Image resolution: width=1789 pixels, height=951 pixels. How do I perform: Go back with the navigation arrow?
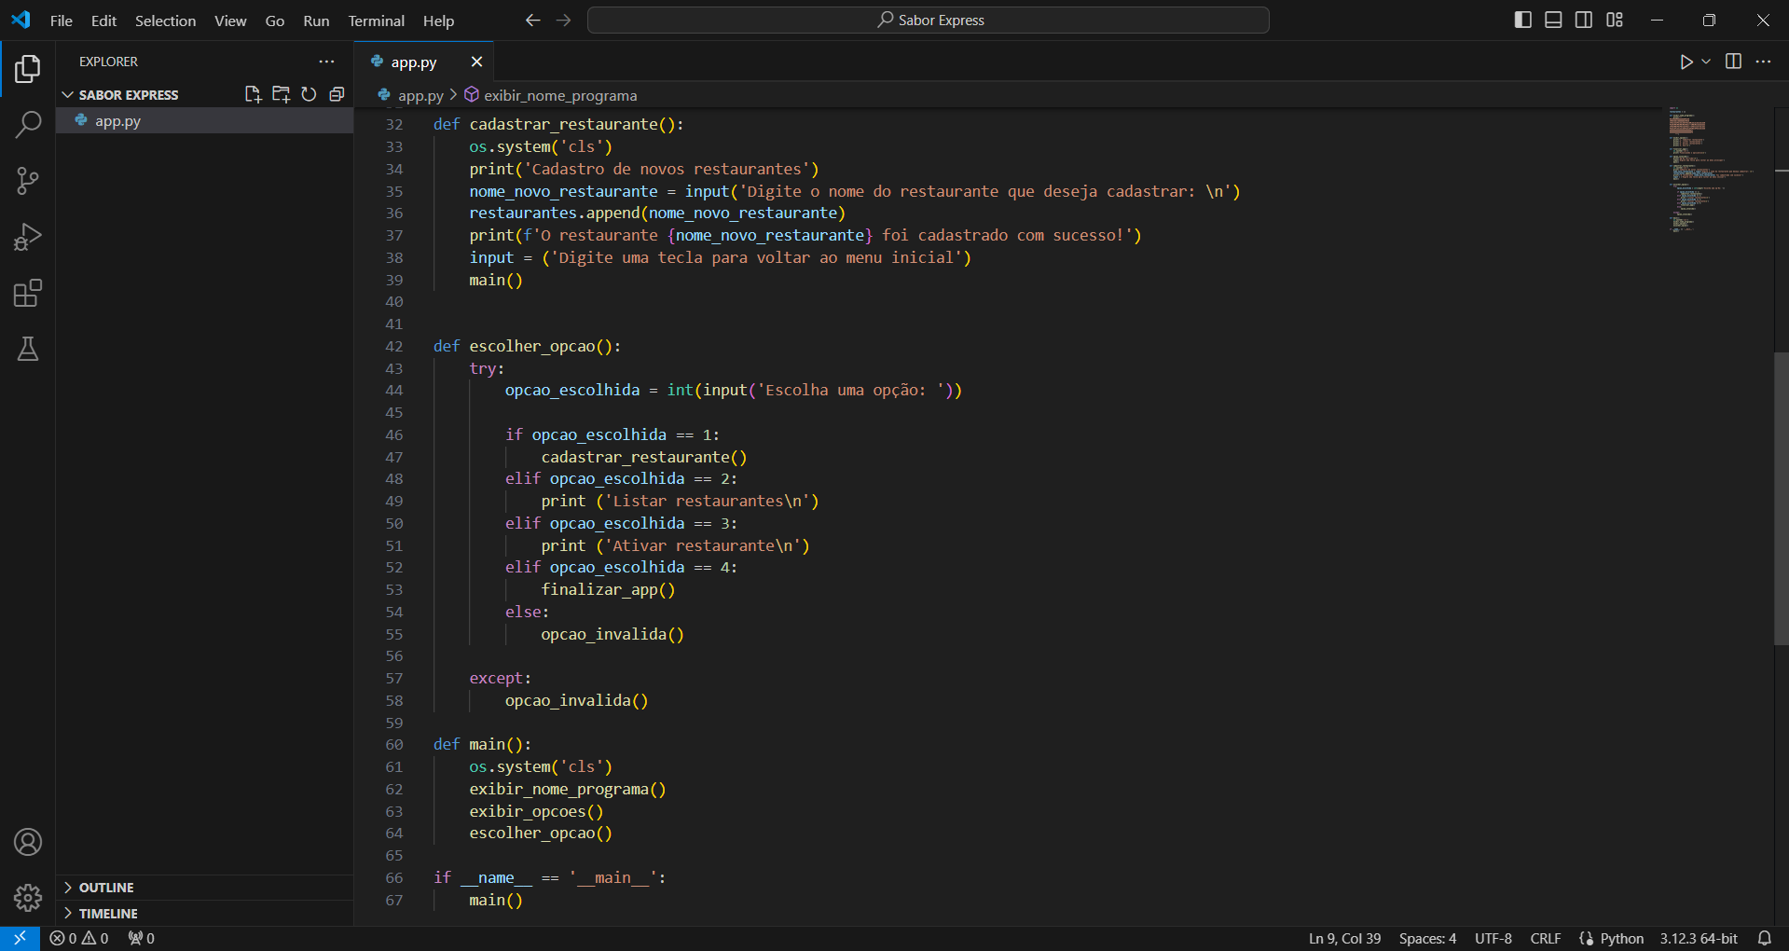[532, 20]
